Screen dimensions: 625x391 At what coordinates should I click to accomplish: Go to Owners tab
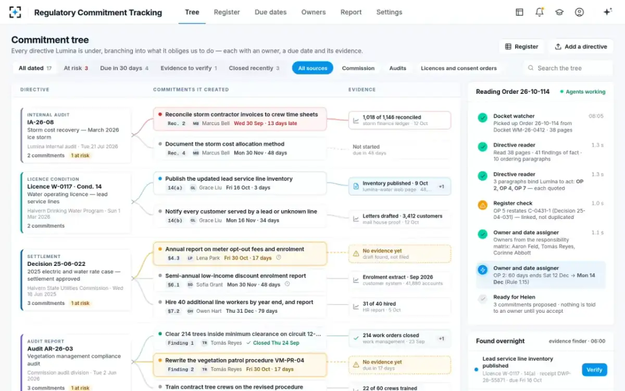314,12
